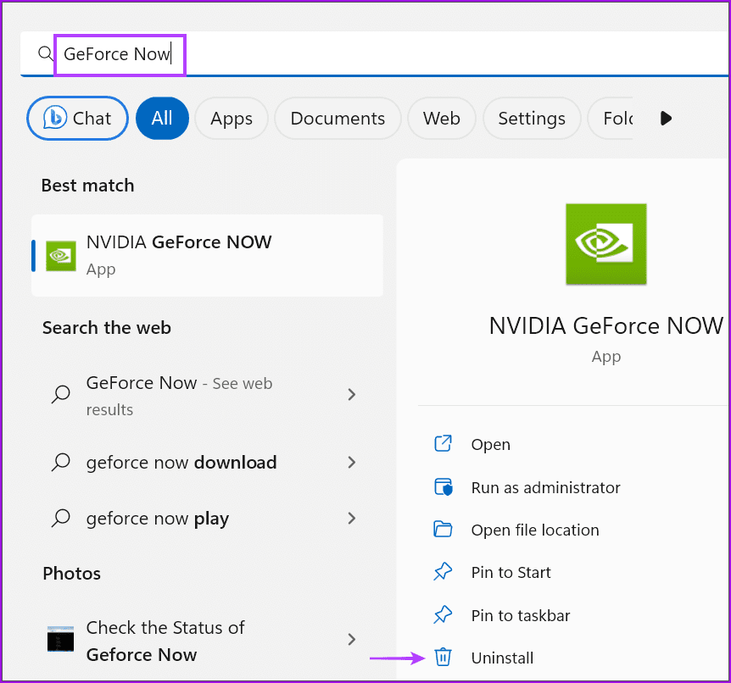Choose Open file location
This screenshot has height=683, width=731.
(x=535, y=530)
